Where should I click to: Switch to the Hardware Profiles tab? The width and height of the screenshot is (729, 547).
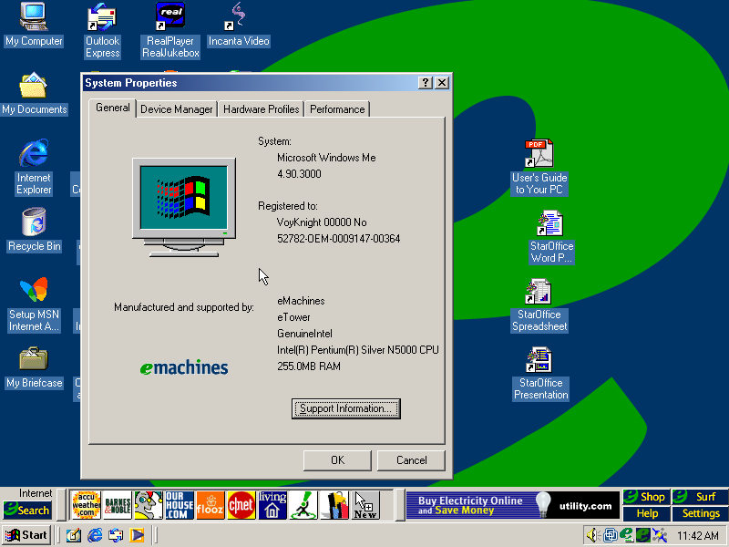[x=261, y=109]
